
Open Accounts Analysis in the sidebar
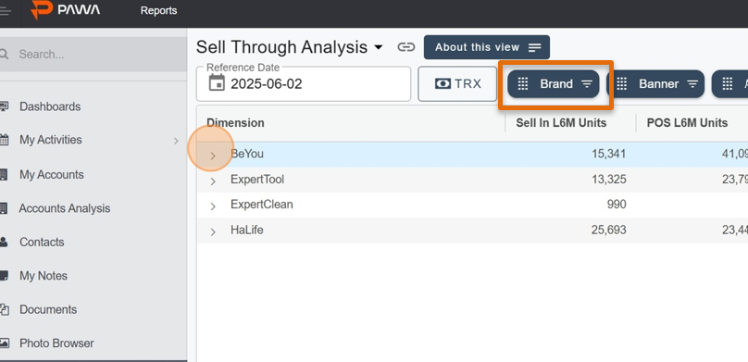pyautogui.click(x=65, y=208)
